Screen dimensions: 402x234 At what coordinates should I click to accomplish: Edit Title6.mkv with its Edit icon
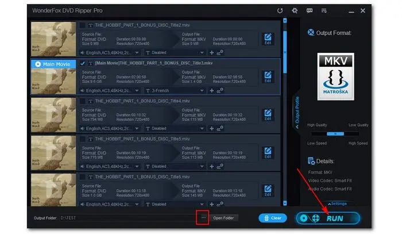(x=268, y=191)
